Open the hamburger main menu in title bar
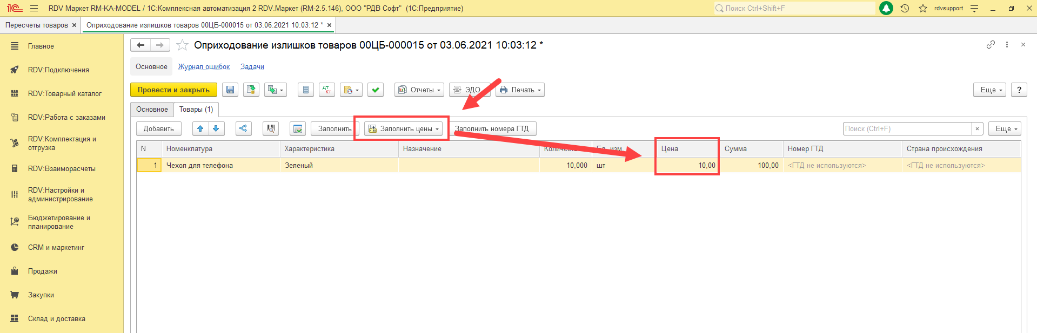The width and height of the screenshot is (1037, 333). click(x=34, y=8)
